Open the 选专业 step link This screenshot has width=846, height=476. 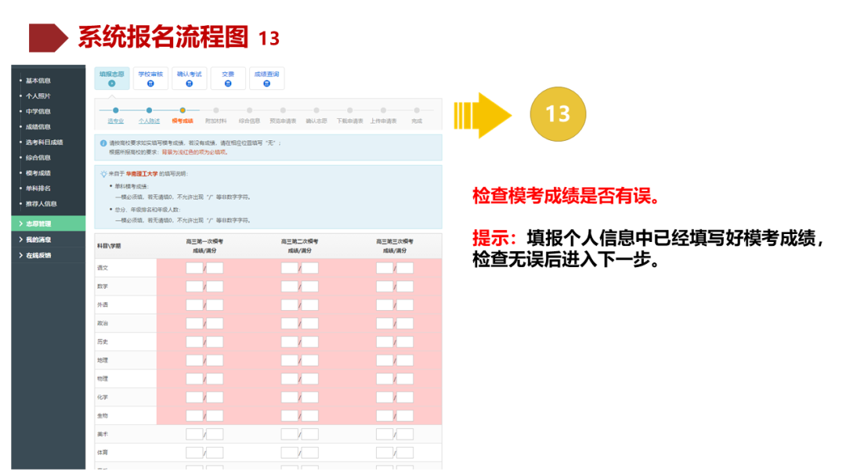[115, 118]
